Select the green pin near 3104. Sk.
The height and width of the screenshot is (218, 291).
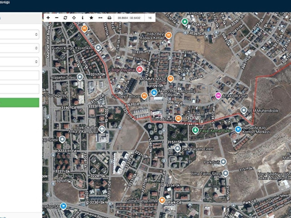pyautogui.click(x=185, y=22)
